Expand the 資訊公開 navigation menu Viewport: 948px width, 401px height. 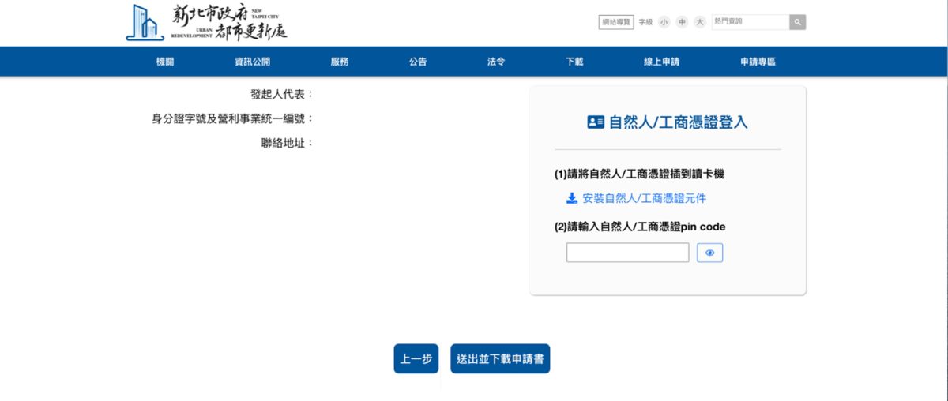point(251,62)
